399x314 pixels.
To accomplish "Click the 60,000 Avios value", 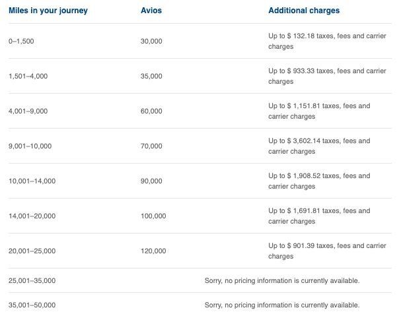I will (x=151, y=111).
